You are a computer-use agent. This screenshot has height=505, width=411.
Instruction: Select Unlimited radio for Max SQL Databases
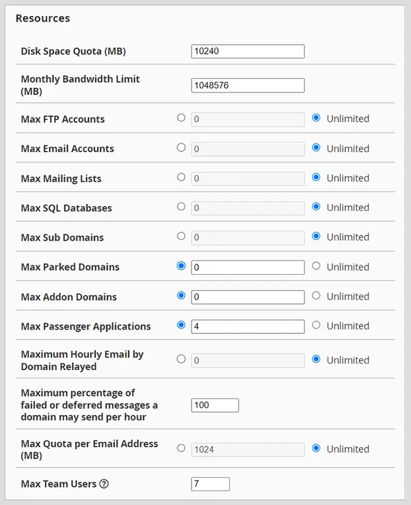click(316, 206)
